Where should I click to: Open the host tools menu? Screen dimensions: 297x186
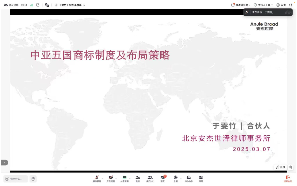click(x=263, y=5)
